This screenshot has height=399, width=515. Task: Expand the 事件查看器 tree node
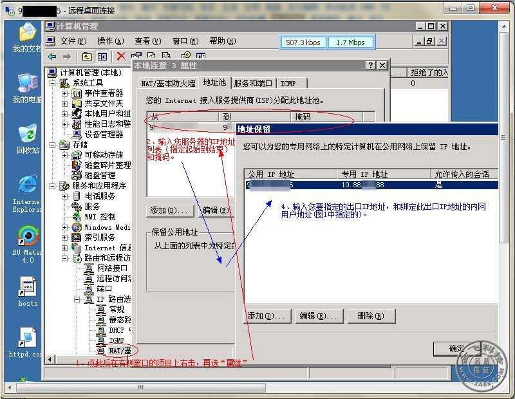pos(64,93)
